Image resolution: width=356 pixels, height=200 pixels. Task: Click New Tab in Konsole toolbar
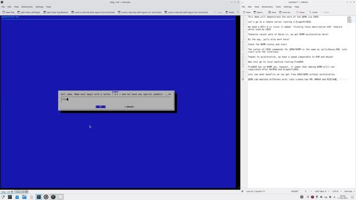[8, 12]
